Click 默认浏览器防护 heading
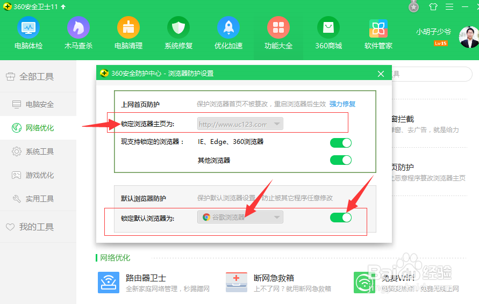Screen dimensions: 479x304 pos(144,198)
